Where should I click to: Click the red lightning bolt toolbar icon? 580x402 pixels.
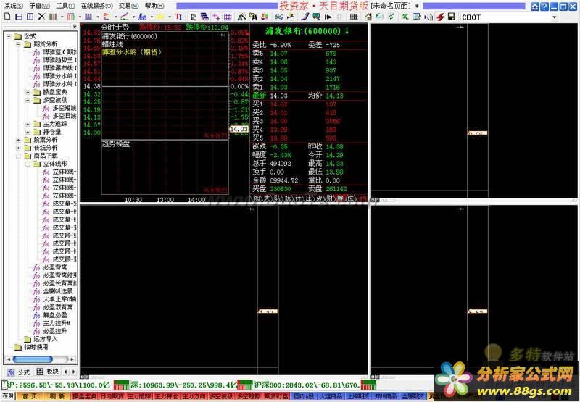[x=440, y=17]
